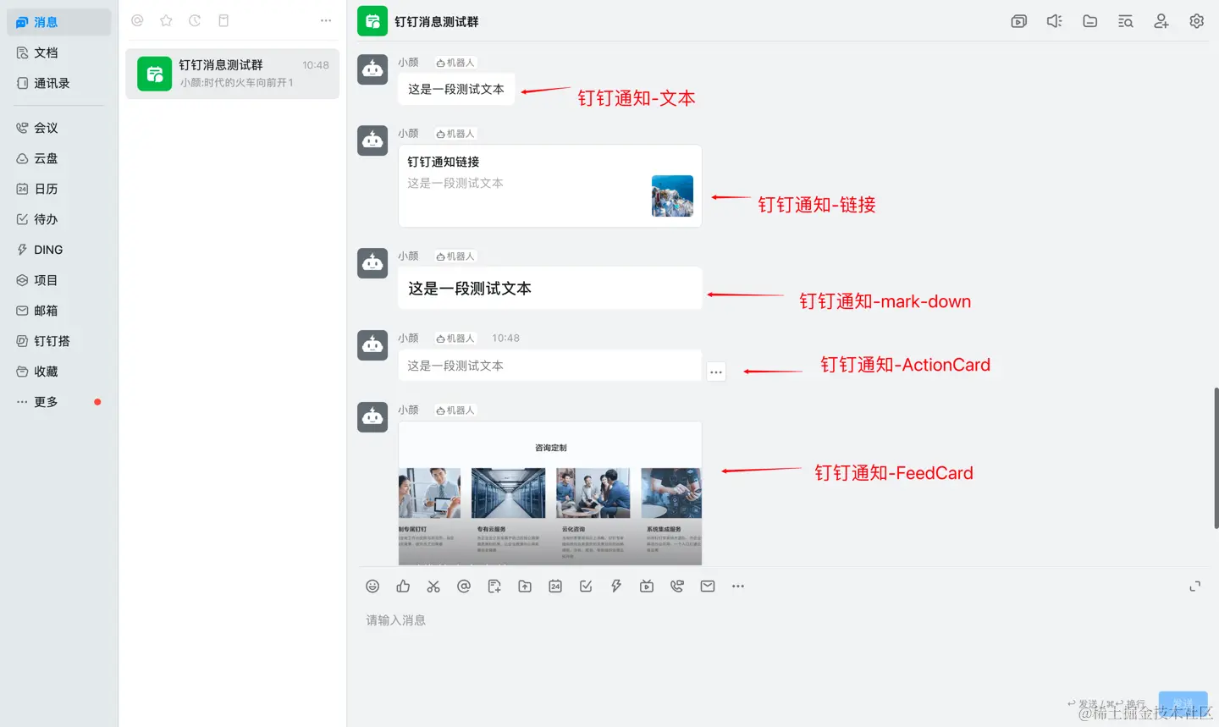
Task: Send a thumbs-up like
Action: 403,587
